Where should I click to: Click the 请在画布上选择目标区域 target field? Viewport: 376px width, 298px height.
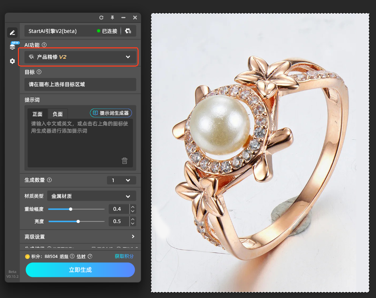tap(80, 84)
